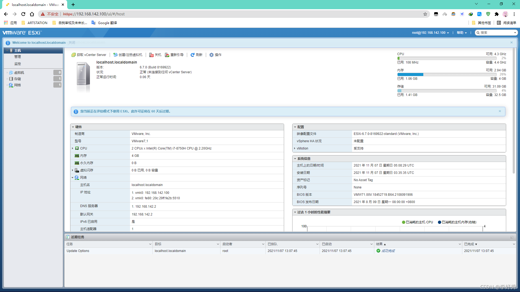Collapse the Hardware (硬件) panel
520x292 pixels.
pyautogui.click(x=73, y=127)
